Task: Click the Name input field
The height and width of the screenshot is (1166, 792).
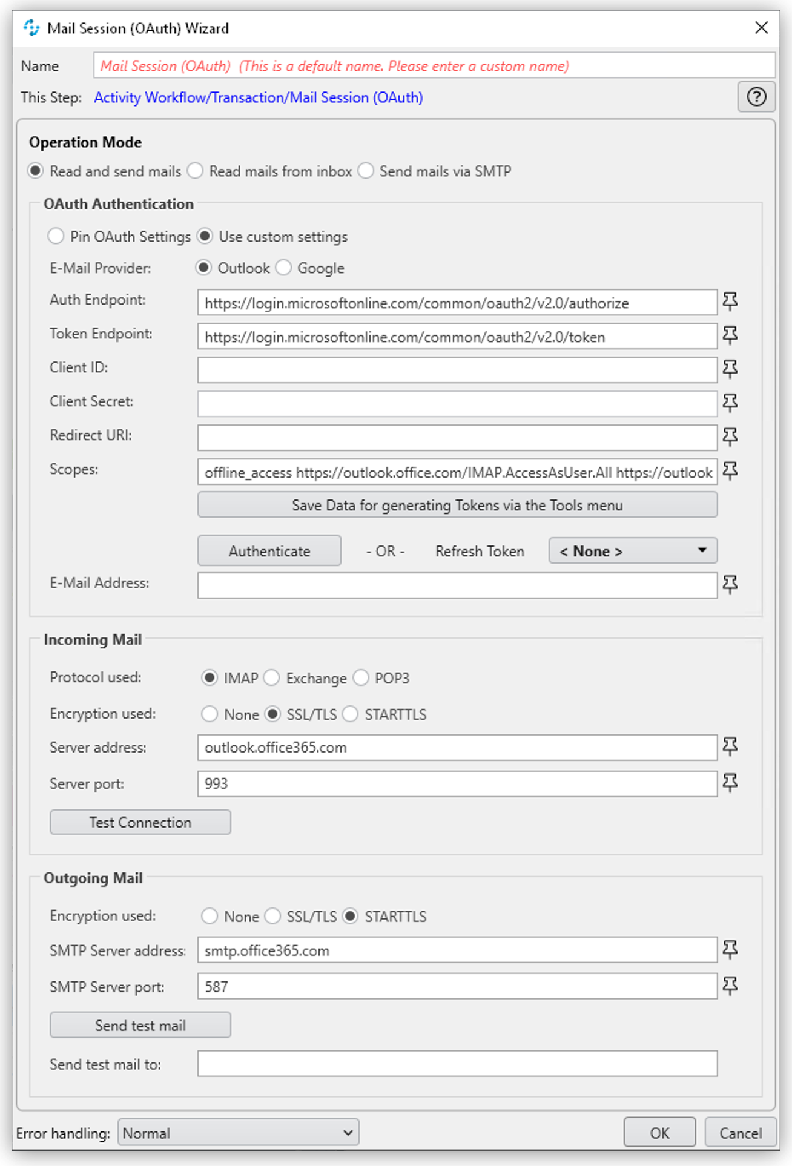Action: 434,65
